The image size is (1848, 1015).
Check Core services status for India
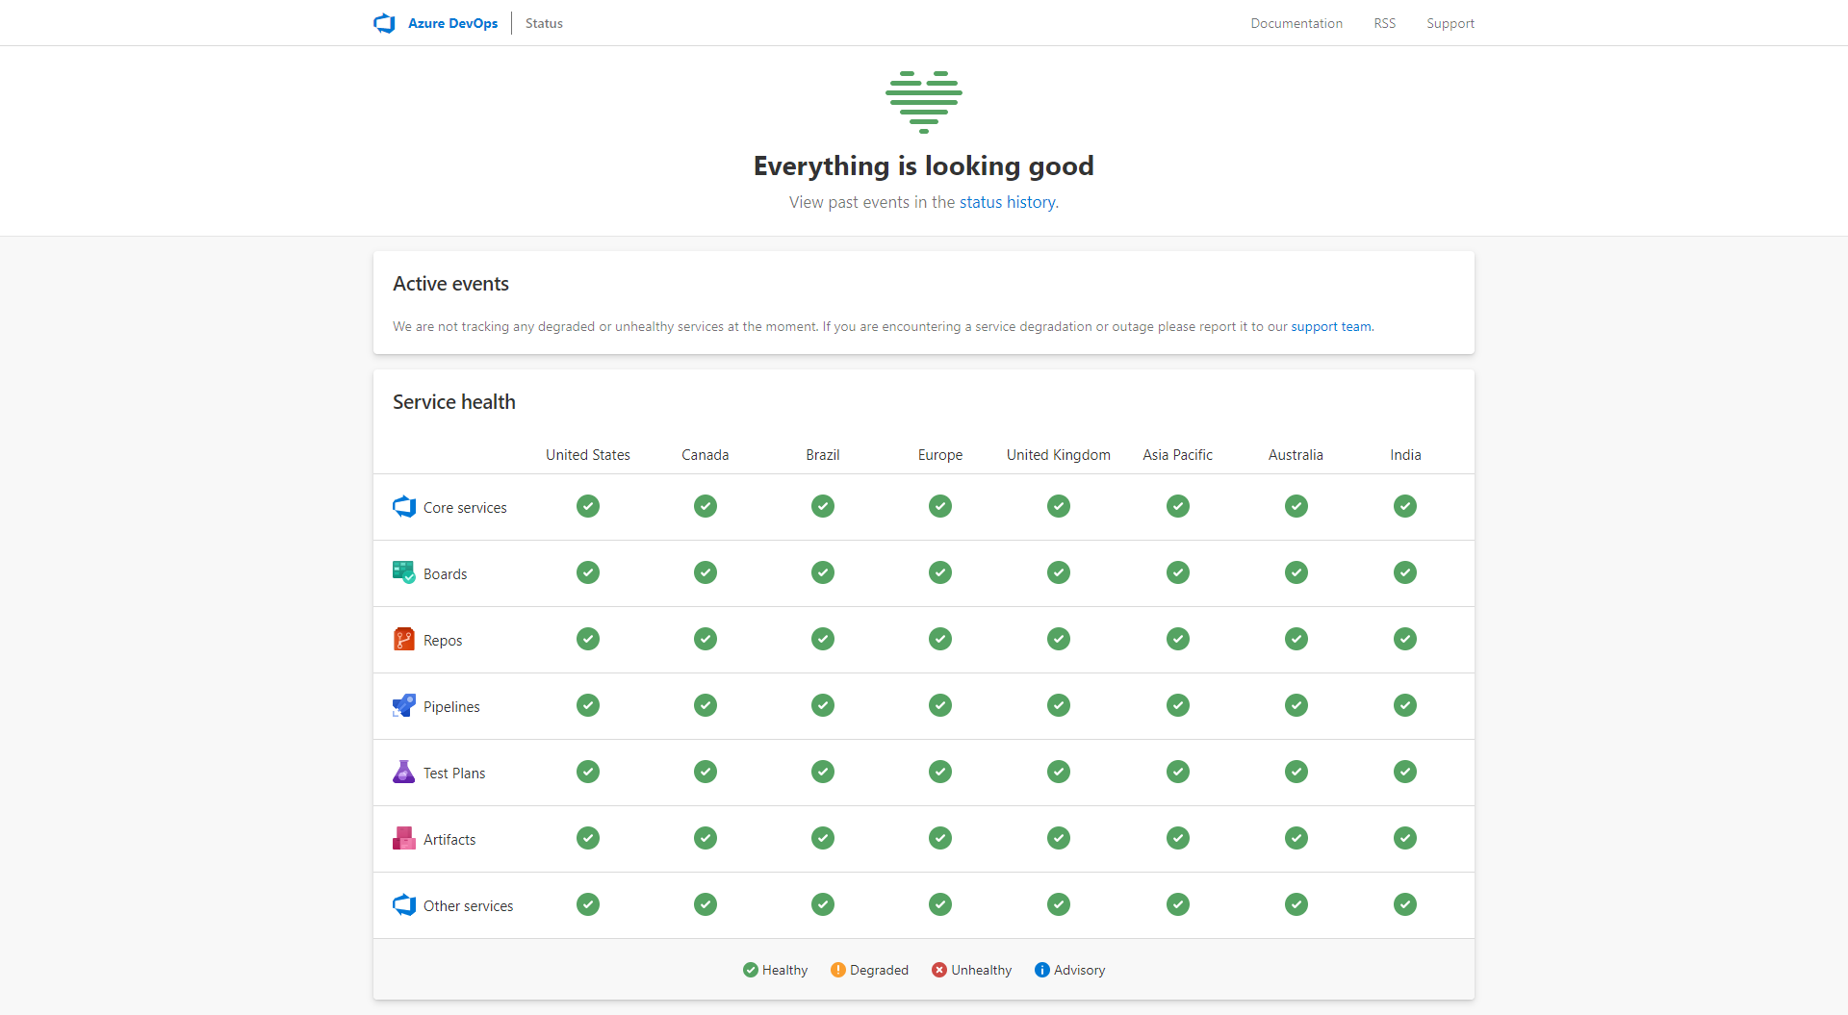1405,506
